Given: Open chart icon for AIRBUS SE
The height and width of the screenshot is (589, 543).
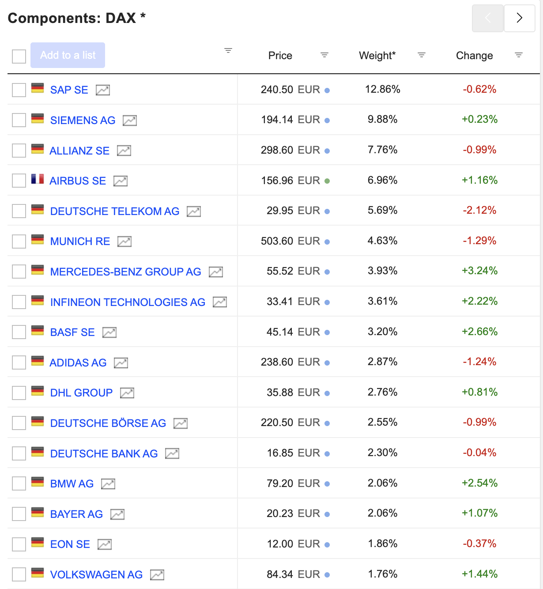Looking at the screenshot, I should pos(121,181).
